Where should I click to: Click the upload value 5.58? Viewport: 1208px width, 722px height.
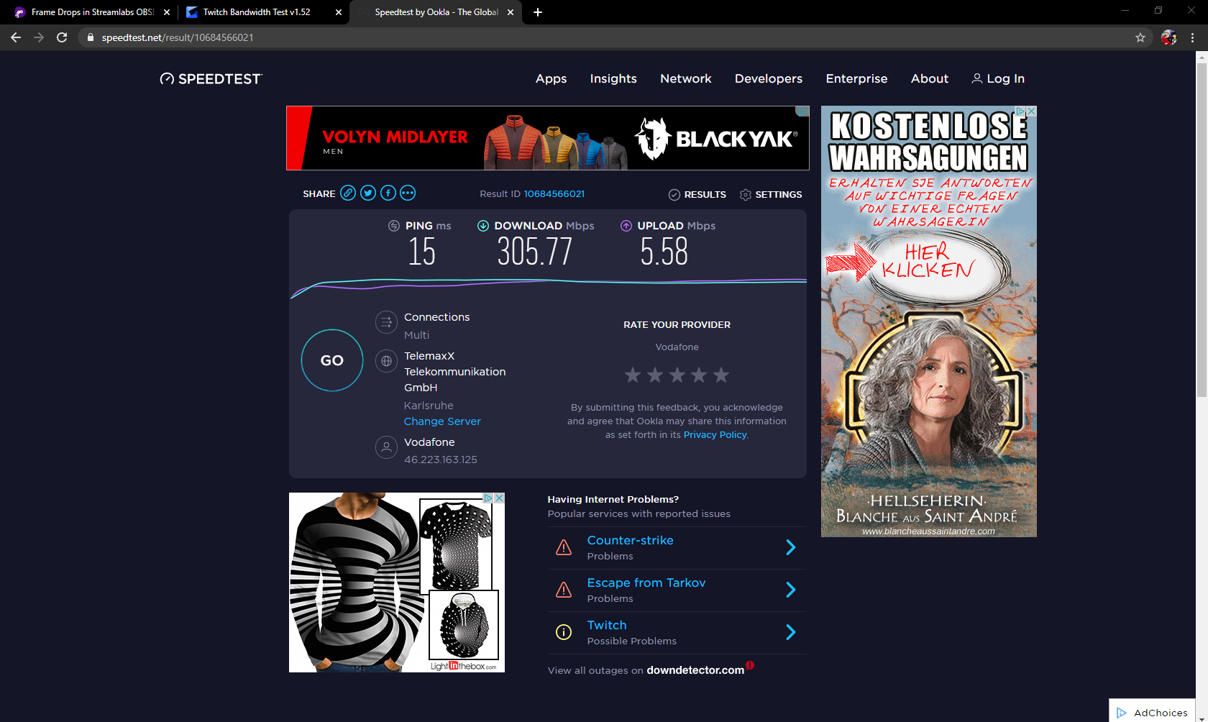(664, 252)
